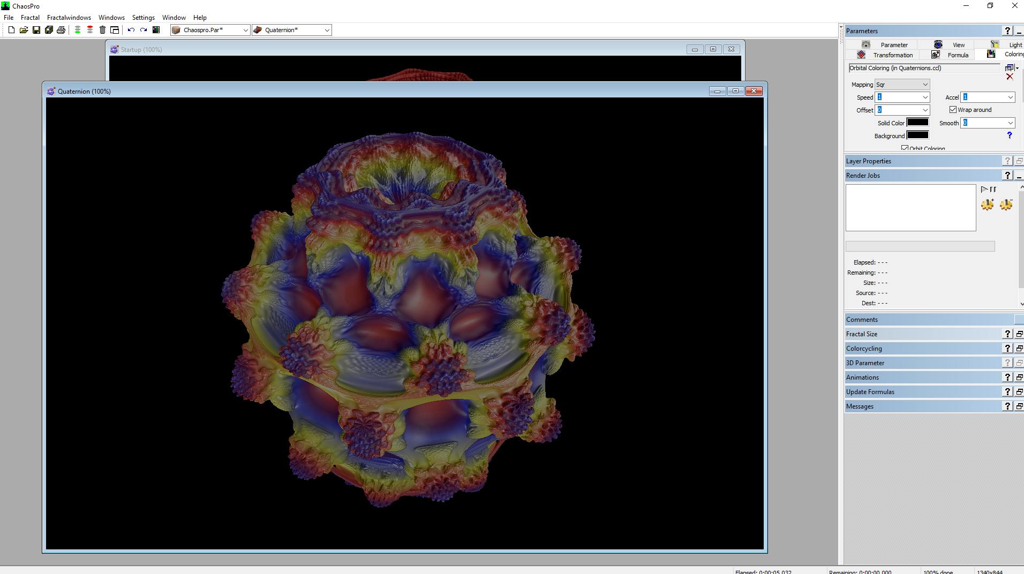The width and height of the screenshot is (1024, 574).
Task: Pause render jobs with the pause button
Action: point(993,190)
